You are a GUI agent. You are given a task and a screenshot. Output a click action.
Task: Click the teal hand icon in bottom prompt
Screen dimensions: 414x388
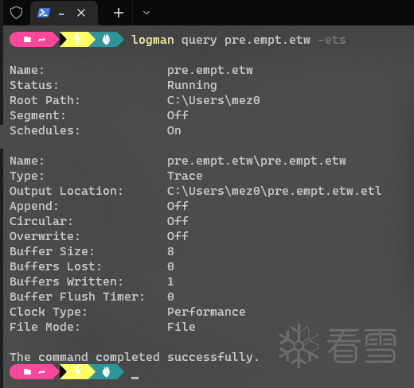coord(106,372)
